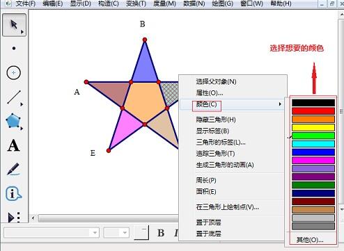The height and width of the screenshot is (251, 344).
Task: Click point A at star's left tip
Action: click(x=86, y=82)
